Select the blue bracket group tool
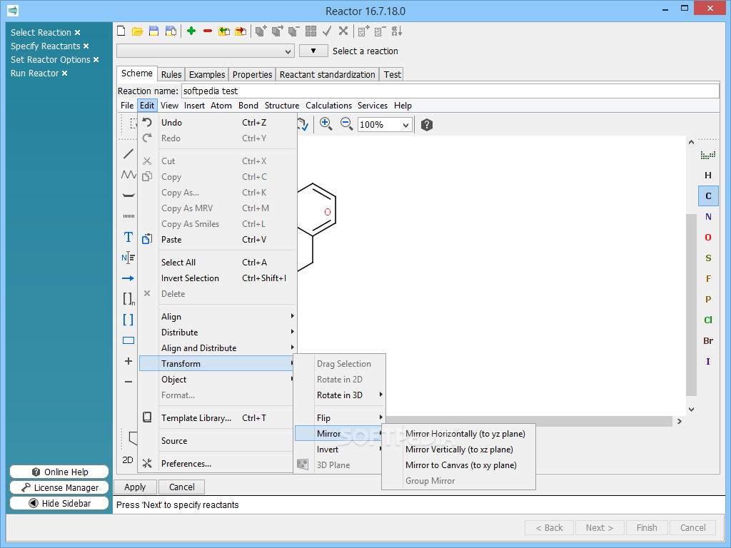731x548 pixels. [128, 320]
